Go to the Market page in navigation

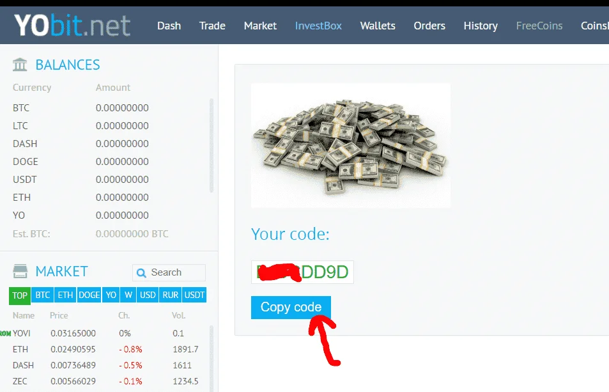coord(260,26)
